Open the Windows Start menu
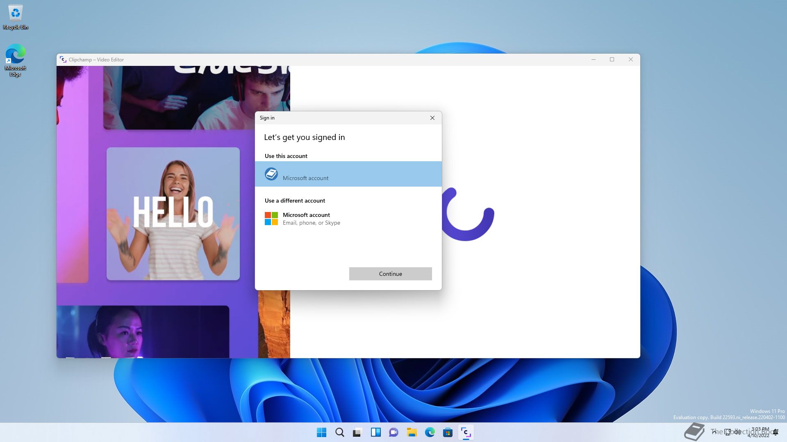This screenshot has width=787, height=442. point(321,432)
